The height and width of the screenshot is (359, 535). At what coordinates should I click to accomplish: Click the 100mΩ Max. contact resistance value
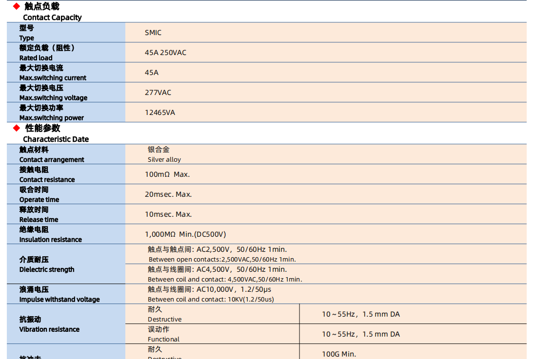click(x=167, y=174)
